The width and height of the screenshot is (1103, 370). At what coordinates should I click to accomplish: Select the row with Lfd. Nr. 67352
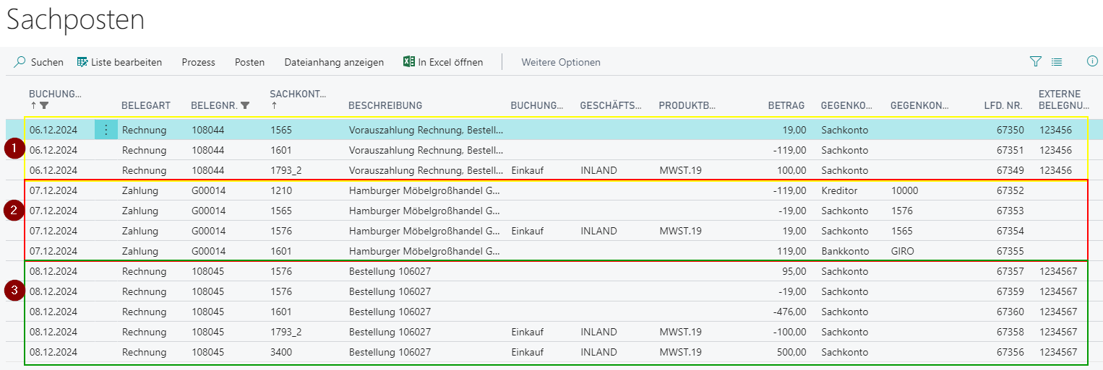(1010, 191)
